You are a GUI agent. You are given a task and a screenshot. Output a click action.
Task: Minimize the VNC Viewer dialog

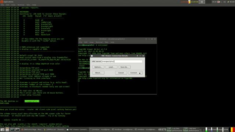click(140, 56)
